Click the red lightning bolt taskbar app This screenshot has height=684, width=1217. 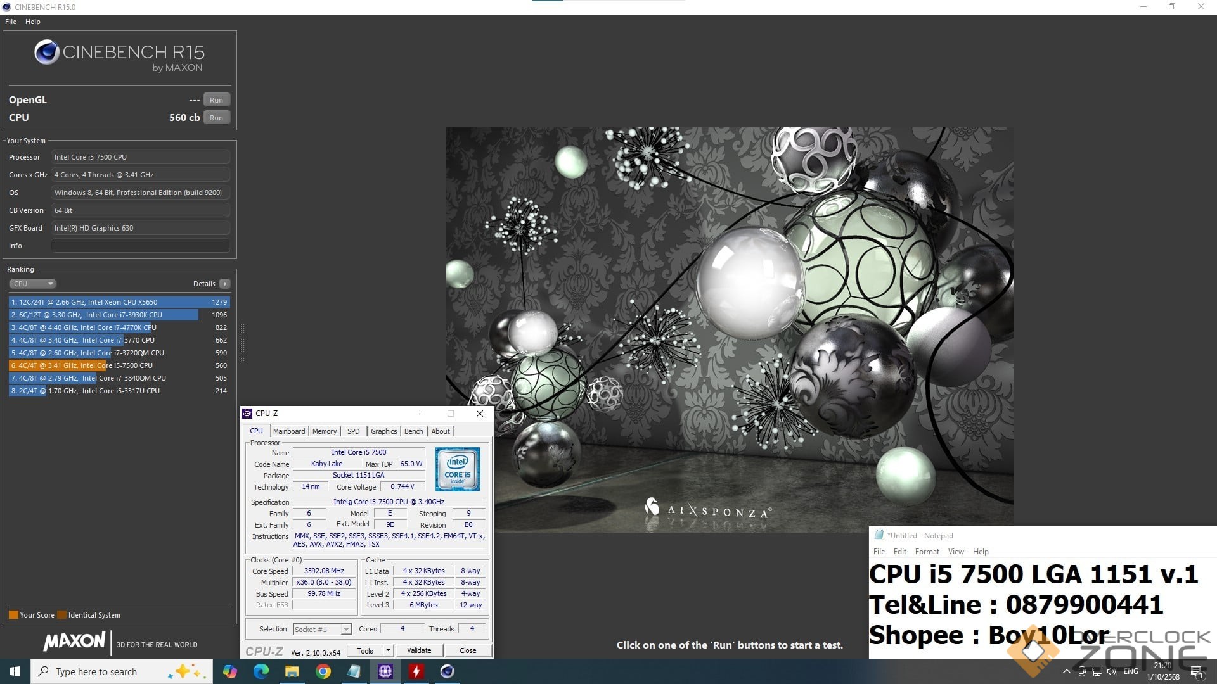(416, 671)
